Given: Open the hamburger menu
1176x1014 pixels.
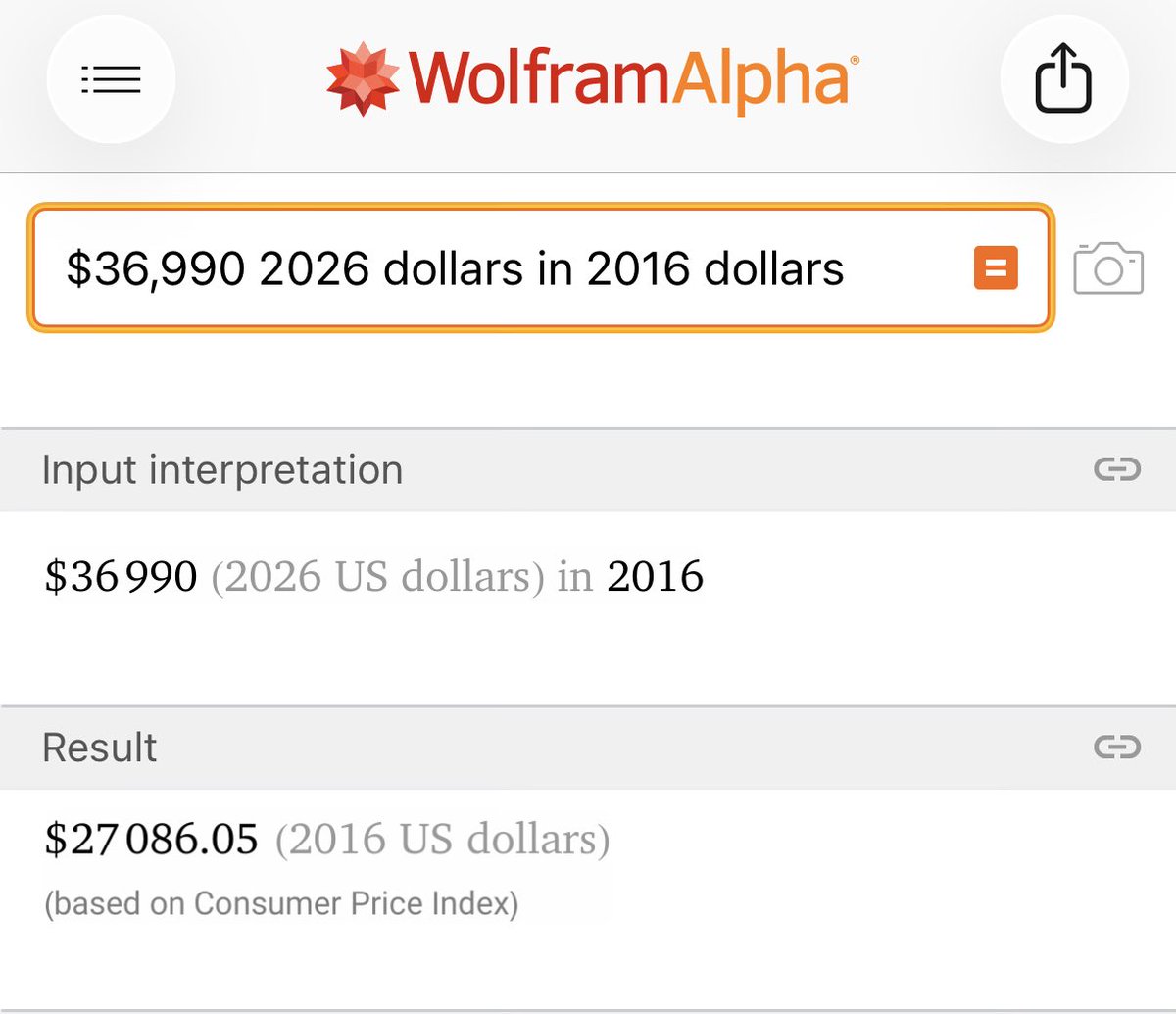Looking at the screenshot, I should [x=111, y=78].
